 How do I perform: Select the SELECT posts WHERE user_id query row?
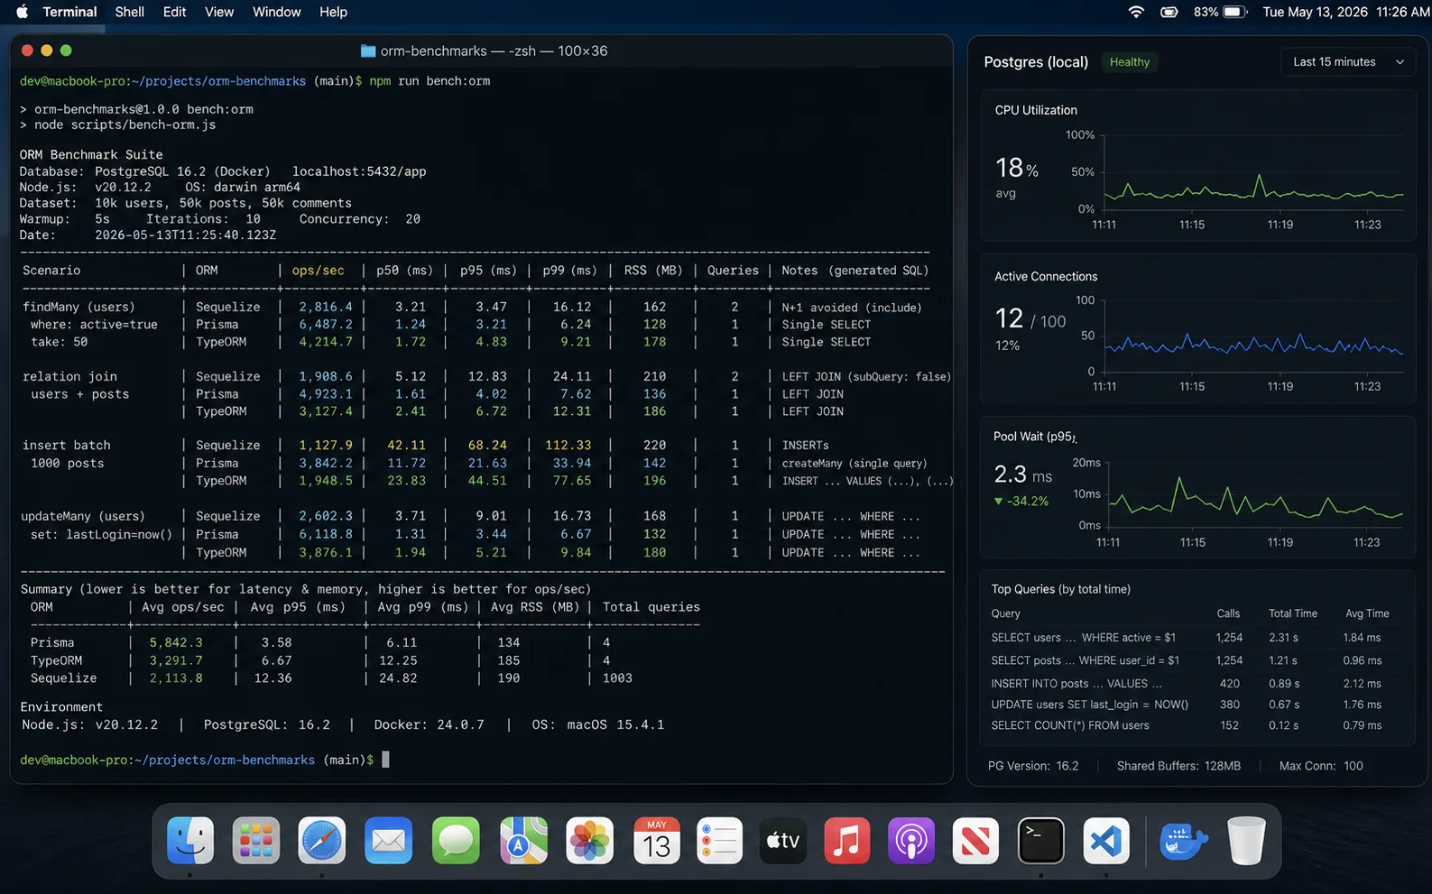click(x=1197, y=660)
